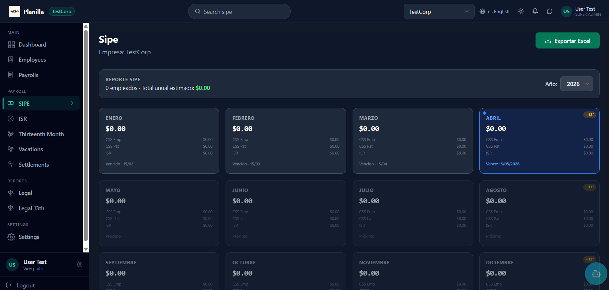This screenshot has height=290, width=609.
Task: Click the sidebar vertical scrollbar
Action: coord(86,135)
